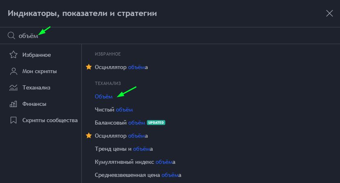The height and width of the screenshot is (183, 340).
Task: Click the search magnifier icon
Action: tap(11, 36)
